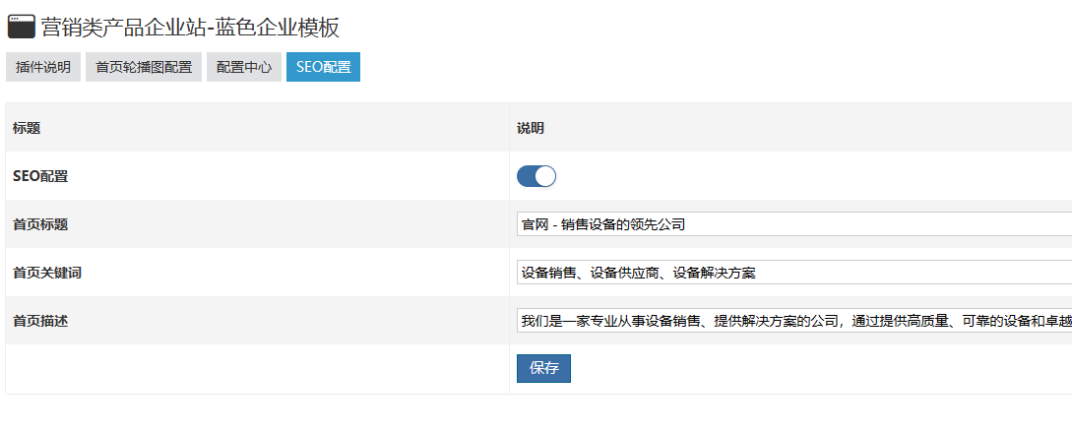Image resolution: width=1072 pixels, height=433 pixels.
Task: Click the blank area below the table
Action: (x=532, y=414)
